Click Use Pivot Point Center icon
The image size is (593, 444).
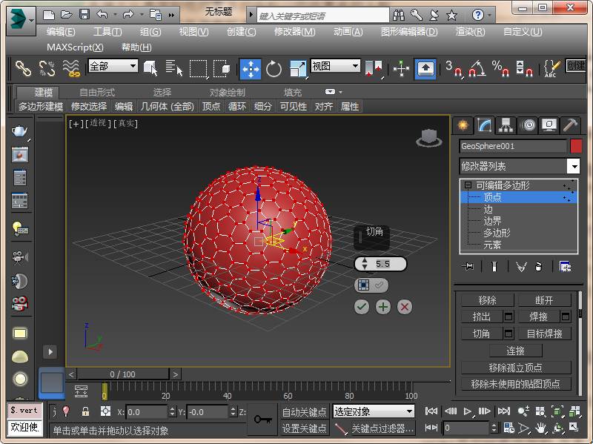[374, 69]
